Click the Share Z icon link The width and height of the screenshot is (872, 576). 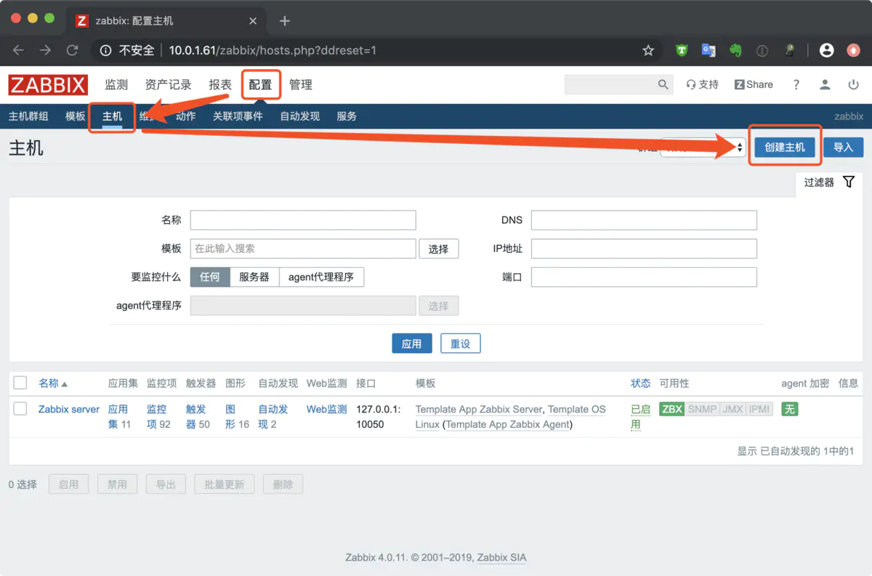tap(754, 84)
